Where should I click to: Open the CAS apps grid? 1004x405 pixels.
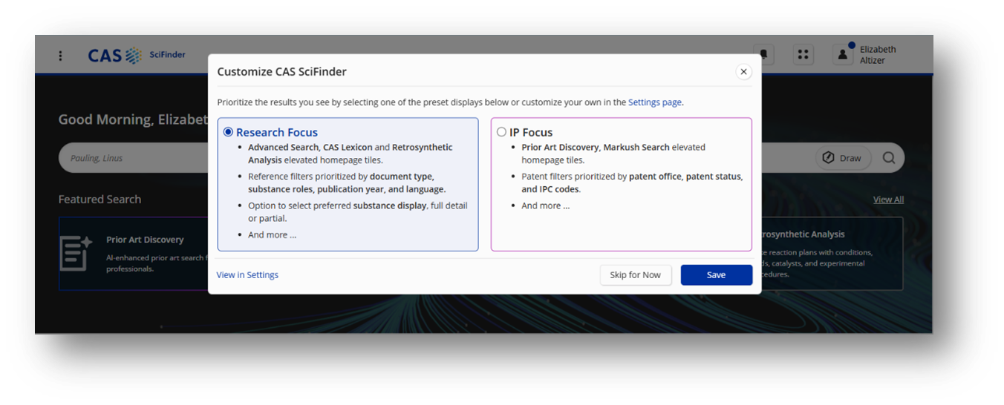[x=803, y=55]
